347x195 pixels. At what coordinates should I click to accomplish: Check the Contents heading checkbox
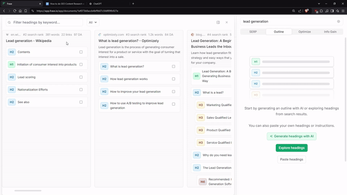pos(81,52)
